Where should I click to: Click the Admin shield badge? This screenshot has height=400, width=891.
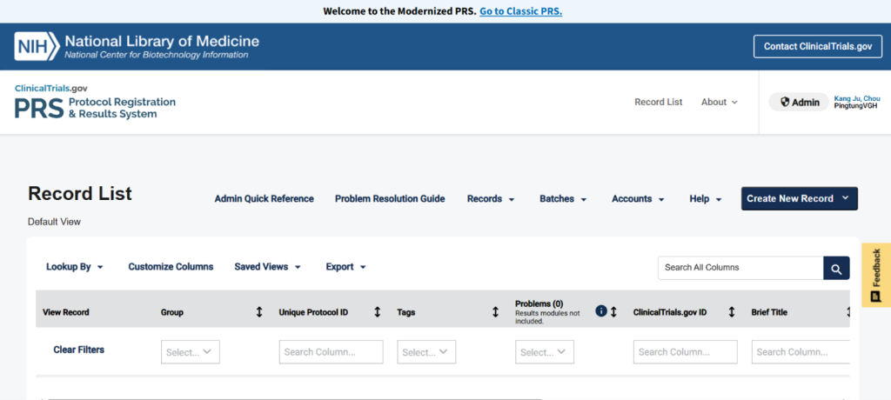[x=799, y=103]
